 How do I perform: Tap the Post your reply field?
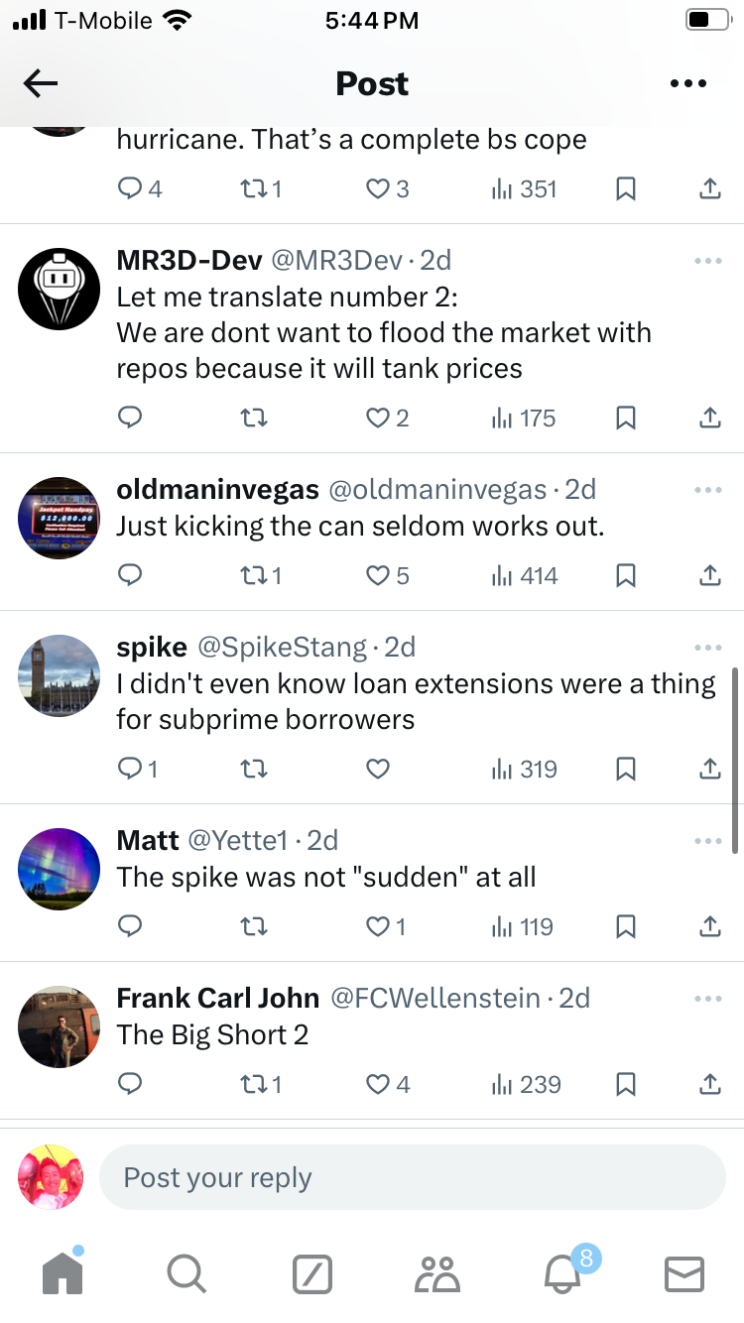coord(412,1178)
